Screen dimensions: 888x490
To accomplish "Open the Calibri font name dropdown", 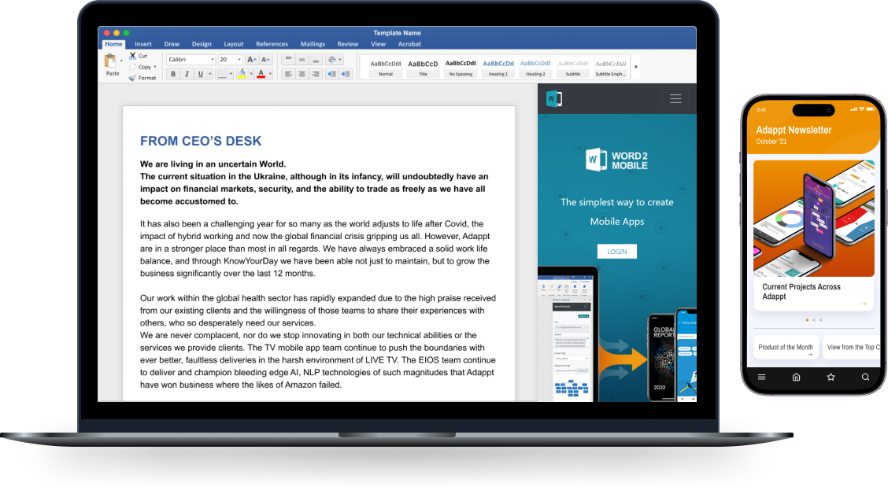I will tap(213, 60).
